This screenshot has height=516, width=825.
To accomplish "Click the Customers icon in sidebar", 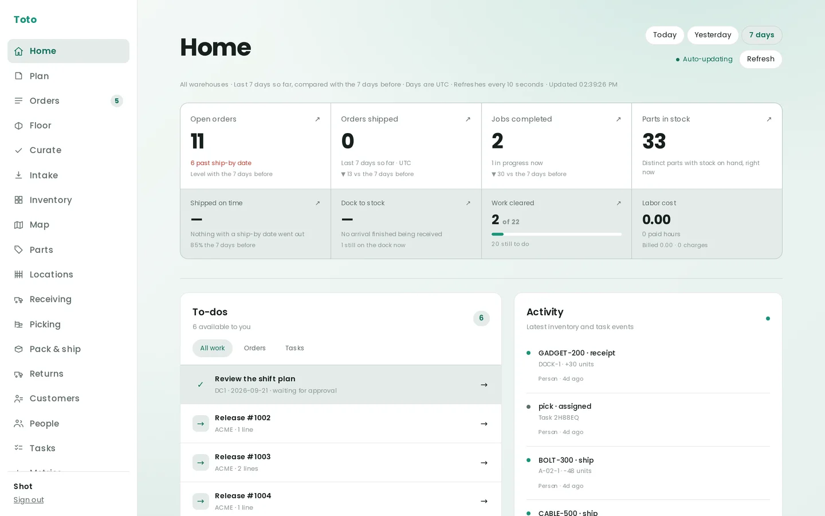I will 18,398.
